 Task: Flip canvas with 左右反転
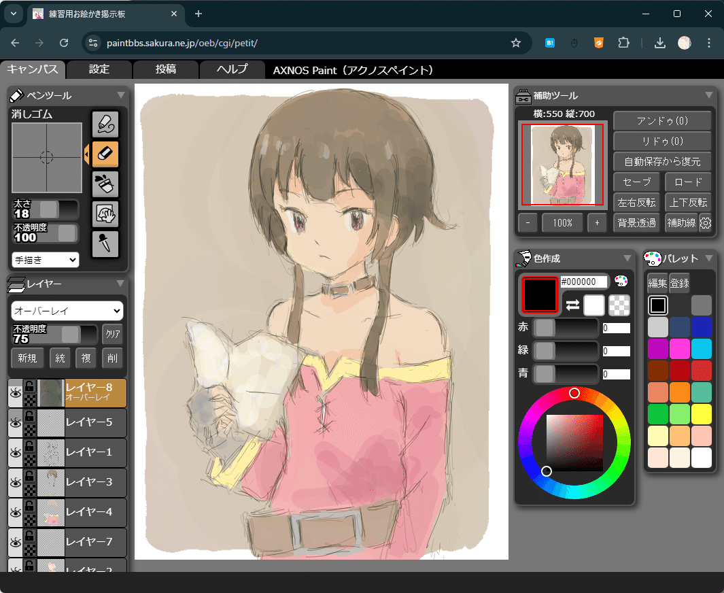pos(637,202)
